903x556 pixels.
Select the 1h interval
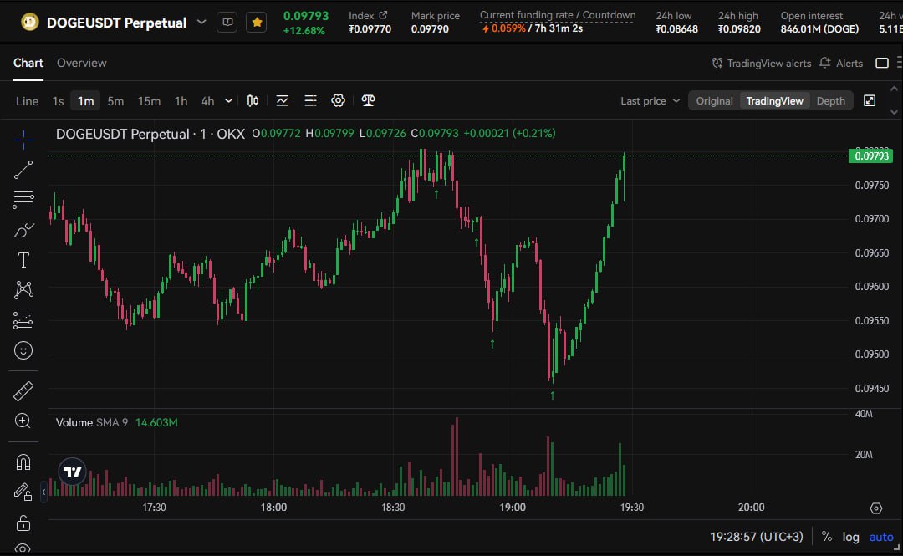tap(181, 101)
